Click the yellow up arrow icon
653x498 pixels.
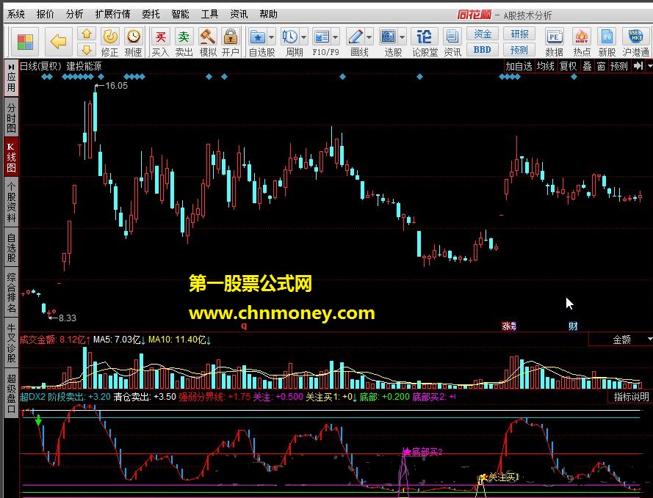(87, 34)
